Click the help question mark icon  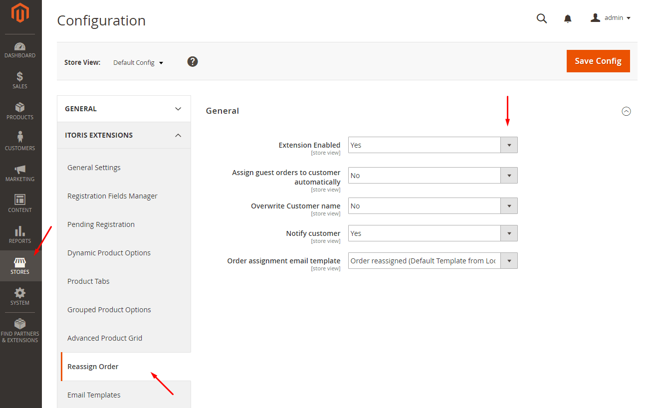(193, 61)
